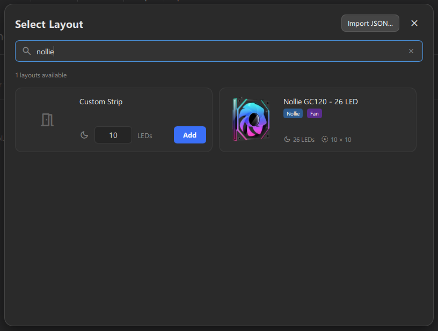
Task: Select the Nollie GC120 - 26 LED title
Action: point(320,102)
